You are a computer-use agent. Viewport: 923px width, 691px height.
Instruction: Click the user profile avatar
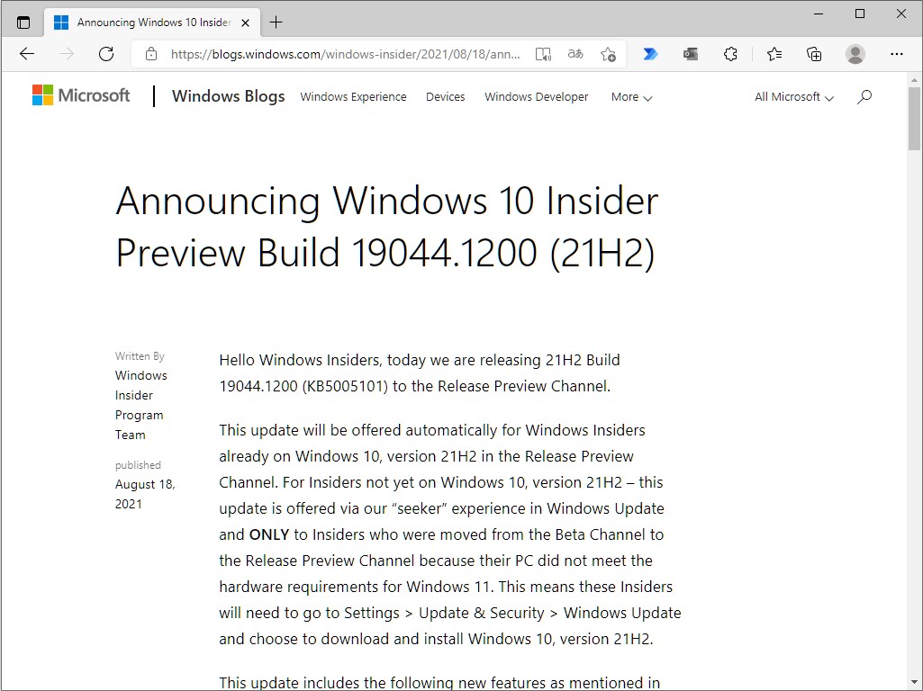tap(855, 54)
